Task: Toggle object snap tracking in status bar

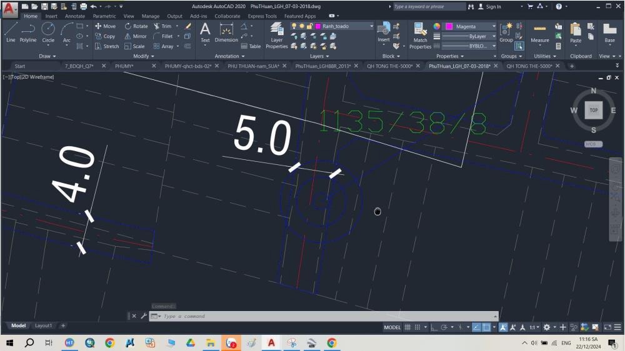Action: point(476,327)
